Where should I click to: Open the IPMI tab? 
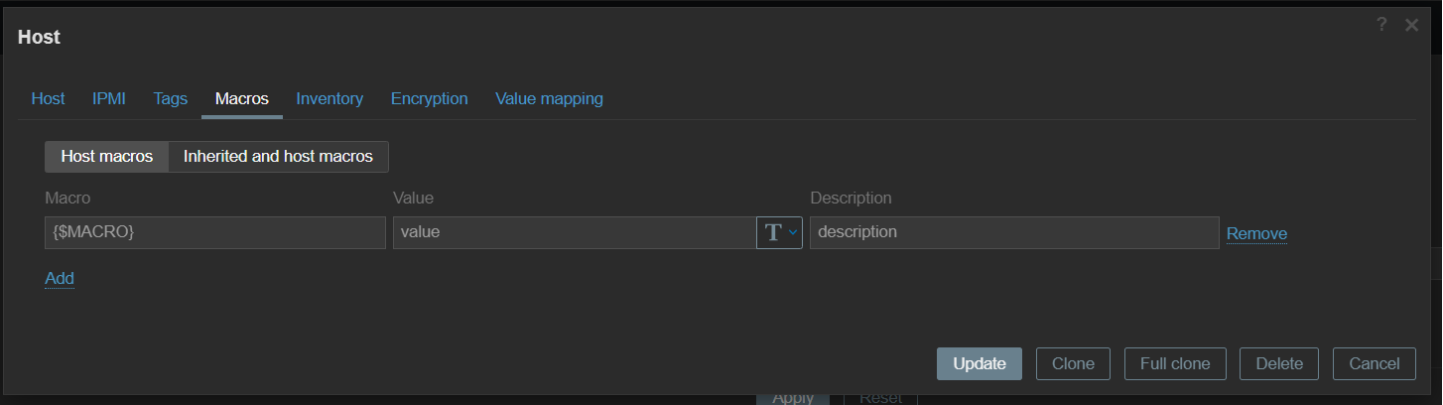click(x=109, y=99)
